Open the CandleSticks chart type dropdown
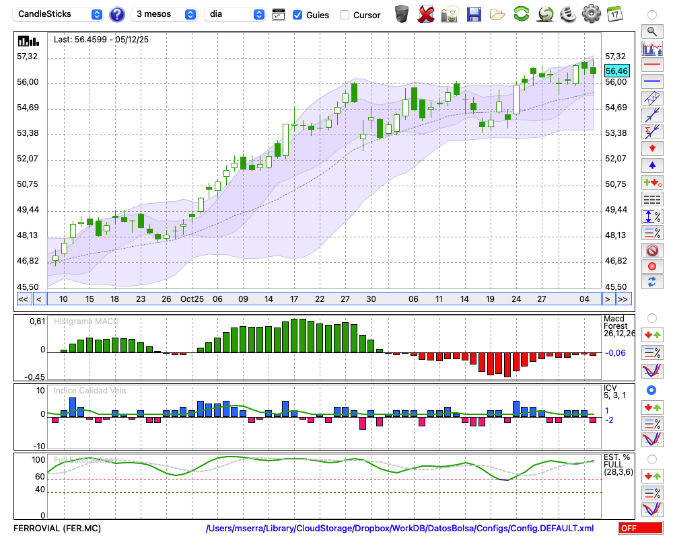This screenshot has width=673, height=538. pos(57,14)
